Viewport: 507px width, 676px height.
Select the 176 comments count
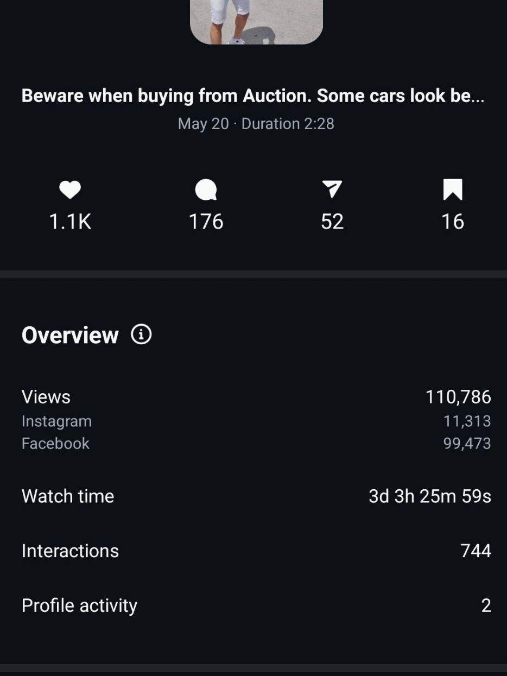(x=206, y=222)
